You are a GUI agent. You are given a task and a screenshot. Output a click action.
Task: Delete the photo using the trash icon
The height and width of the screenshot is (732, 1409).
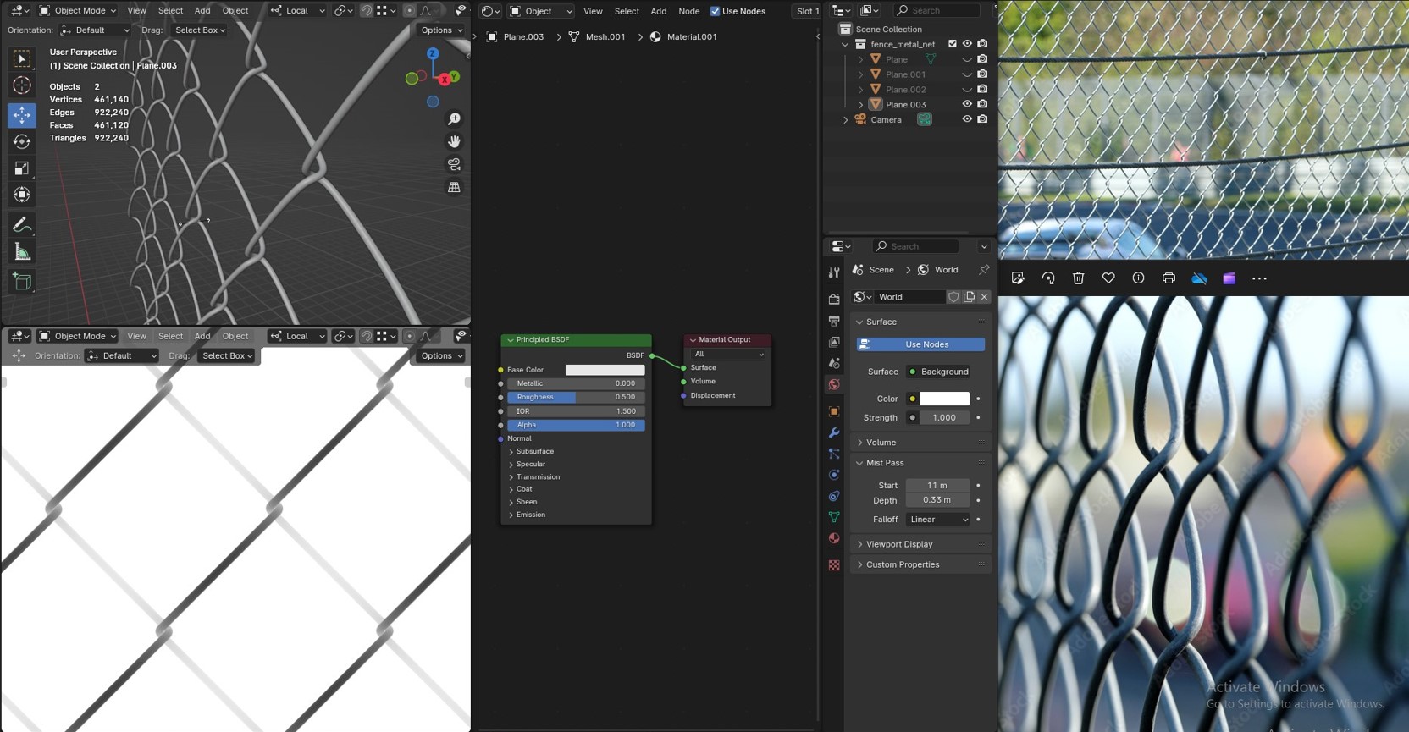click(x=1078, y=278)
